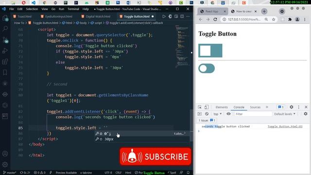This screenshot has height=175, width=311.
Task: Open editor More Actions ellipsis
Action: 188,17
